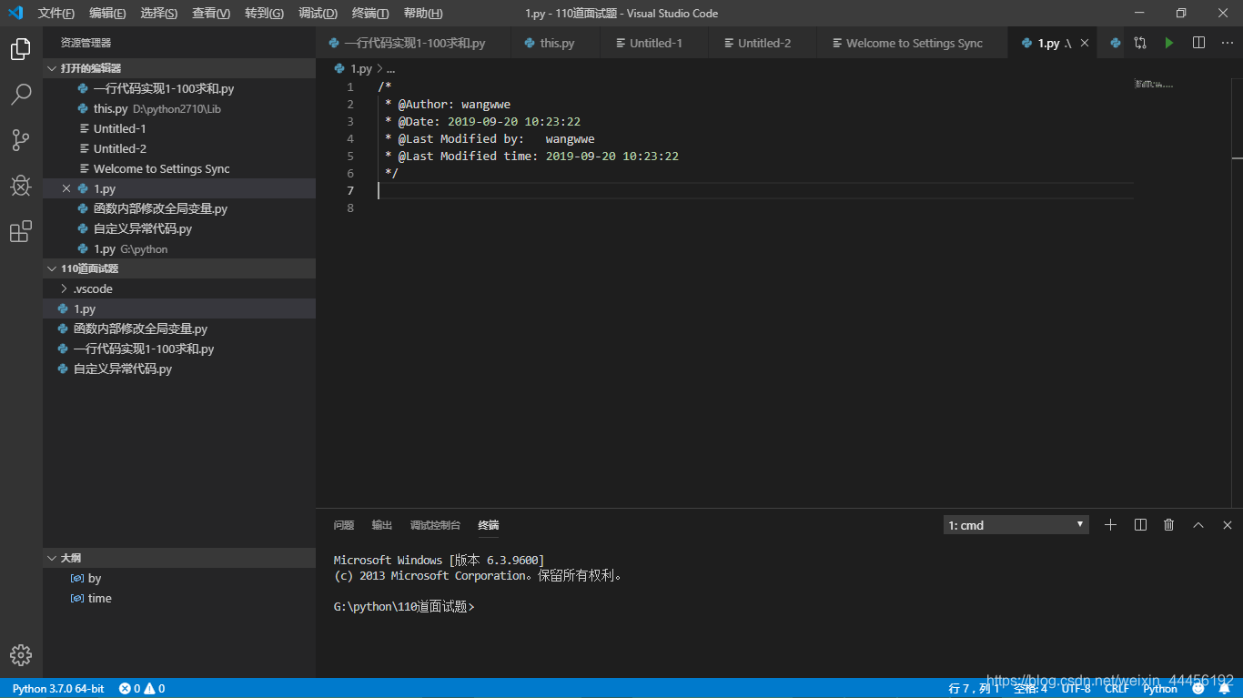Screen dimensions: 1243x698
Task: Place cursor on editor line 8
Action: point(755,207)
